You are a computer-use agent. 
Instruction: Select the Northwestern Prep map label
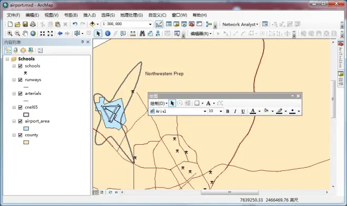(x=164, y=74)
